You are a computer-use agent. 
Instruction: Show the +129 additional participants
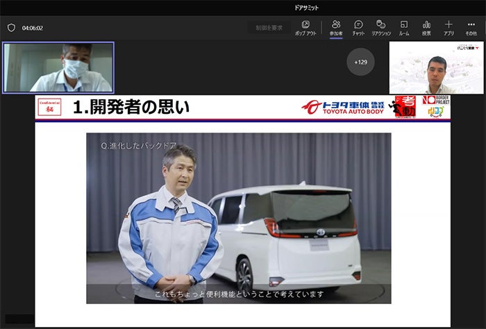[360, 62]
